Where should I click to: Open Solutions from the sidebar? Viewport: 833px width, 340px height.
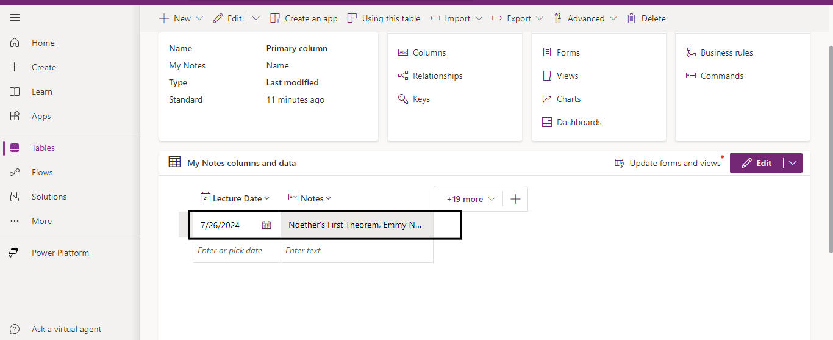coord(49,197)
